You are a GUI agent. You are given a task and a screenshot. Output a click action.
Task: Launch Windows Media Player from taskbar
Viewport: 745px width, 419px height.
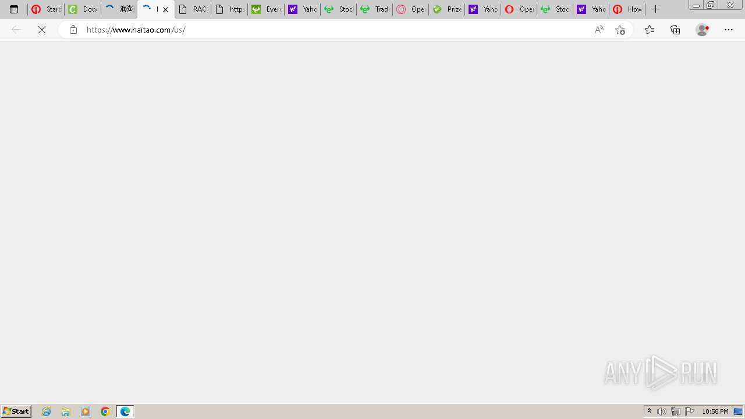[x=86, y=411]
